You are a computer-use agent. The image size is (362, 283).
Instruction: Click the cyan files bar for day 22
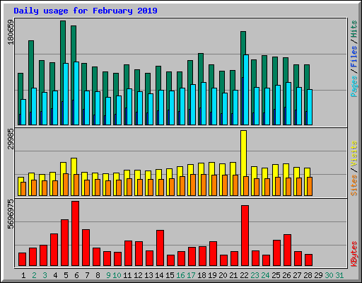pos(246,90)
